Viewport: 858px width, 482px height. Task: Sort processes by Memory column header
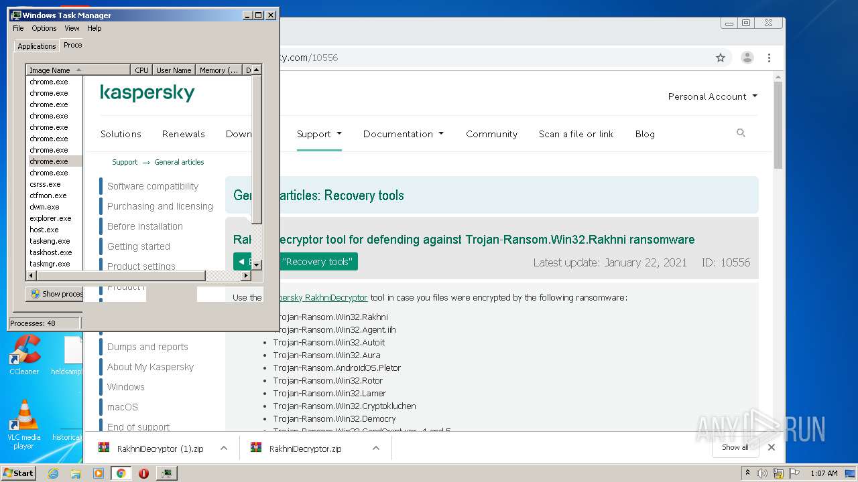click(x=219, y=70)
